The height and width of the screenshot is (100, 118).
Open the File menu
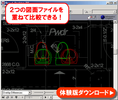(4, 6)
